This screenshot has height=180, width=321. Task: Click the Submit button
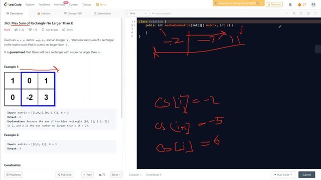click(306, 174)
